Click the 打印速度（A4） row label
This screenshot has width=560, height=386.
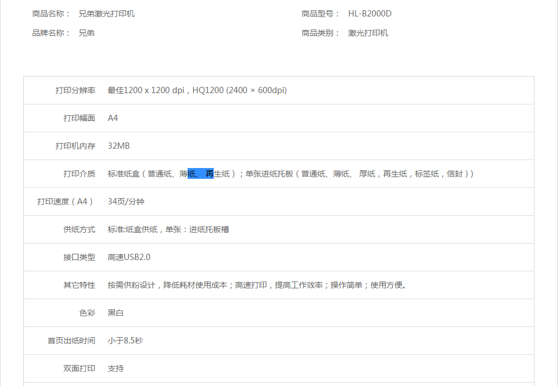pos(65,202)
